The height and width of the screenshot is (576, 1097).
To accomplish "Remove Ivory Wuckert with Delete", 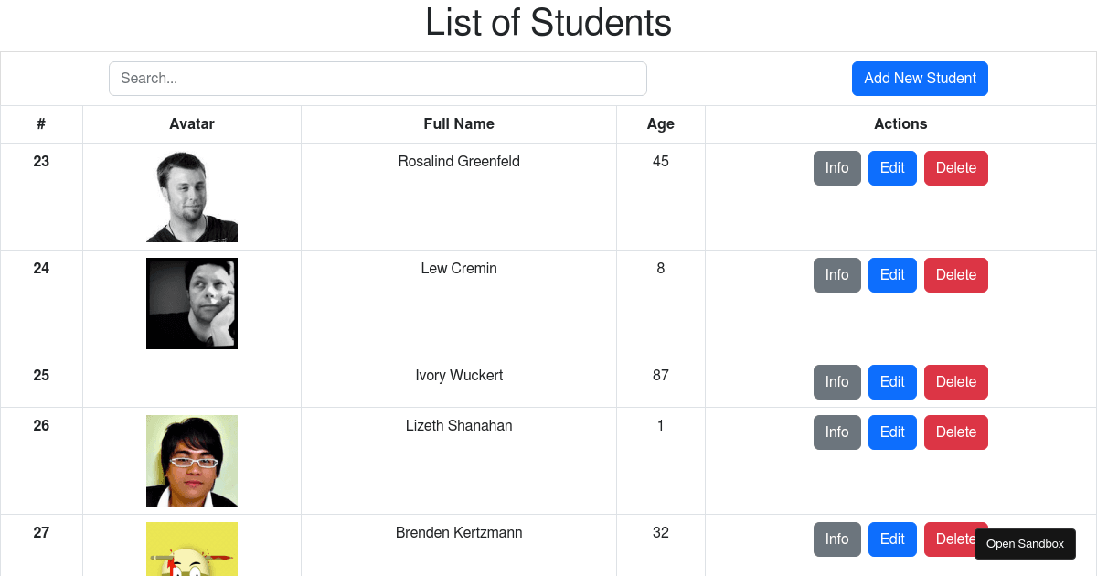I will click(x=956, y=382).
